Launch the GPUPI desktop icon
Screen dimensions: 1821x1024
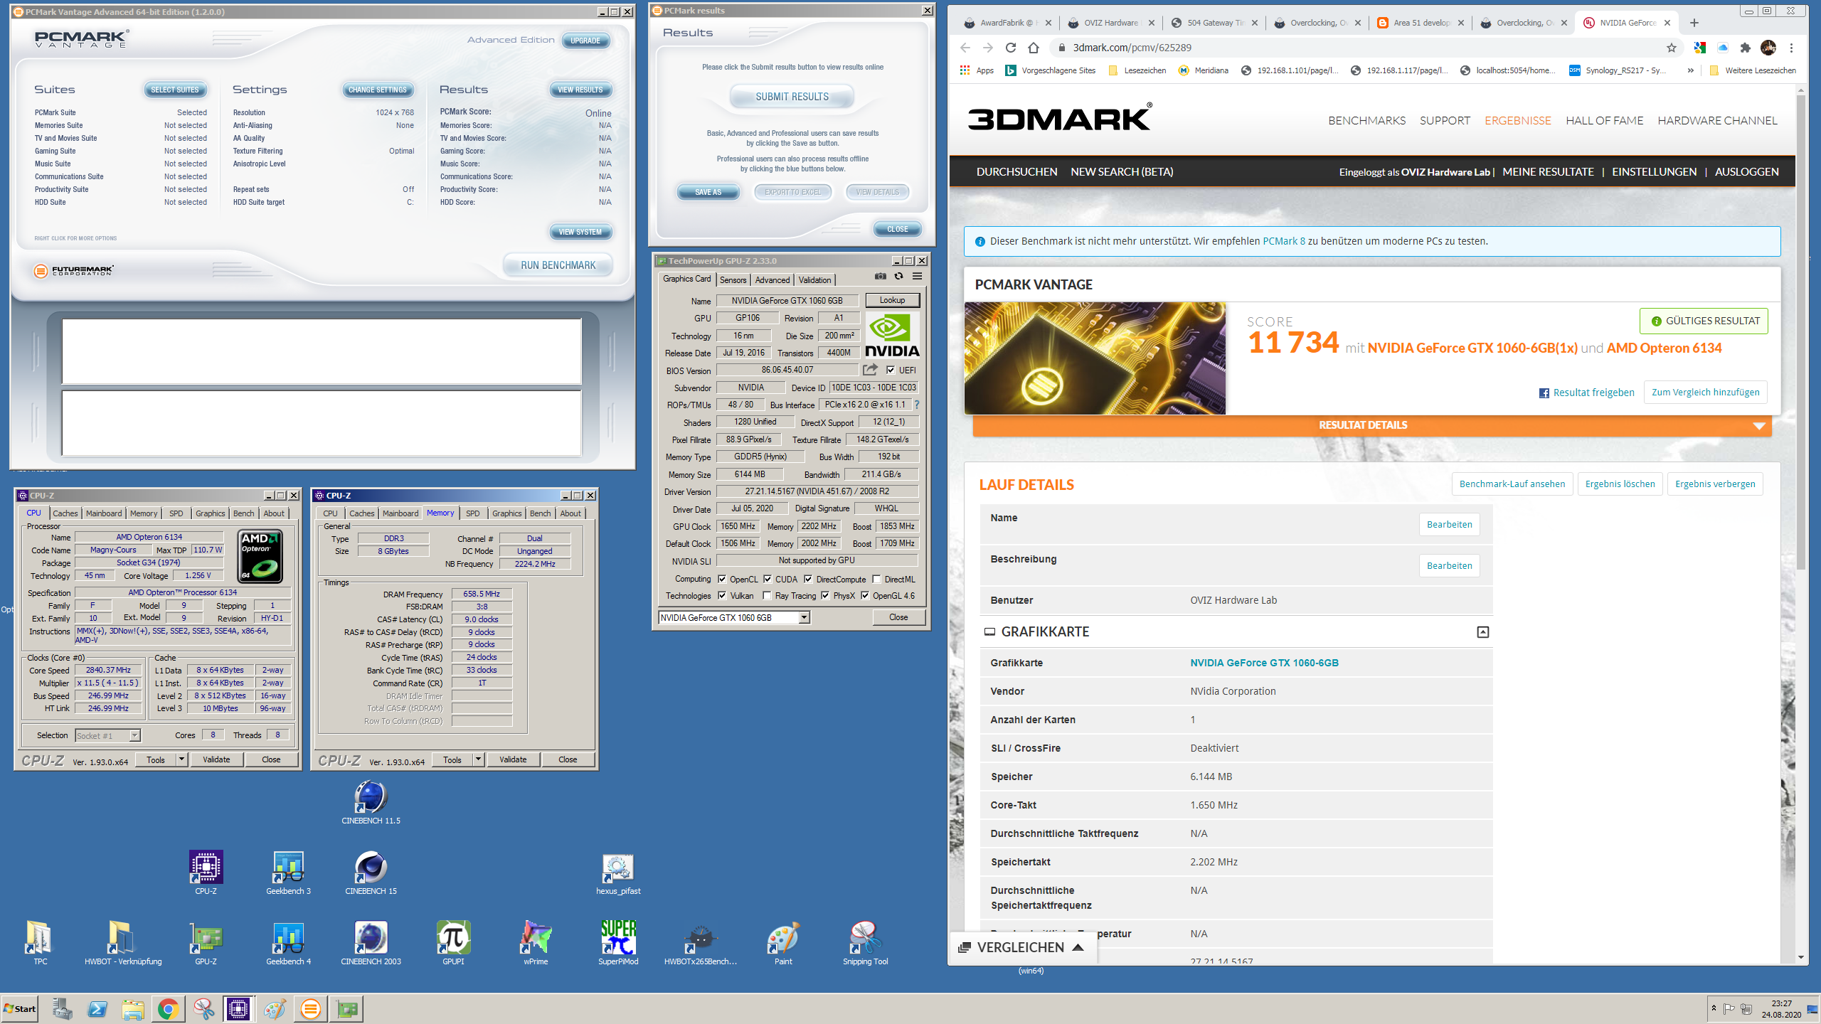(x=453, y=943)
